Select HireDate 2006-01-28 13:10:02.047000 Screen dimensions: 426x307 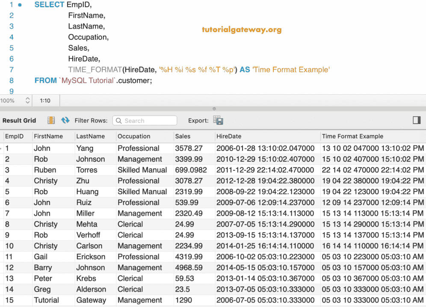[x=266, y=148]
